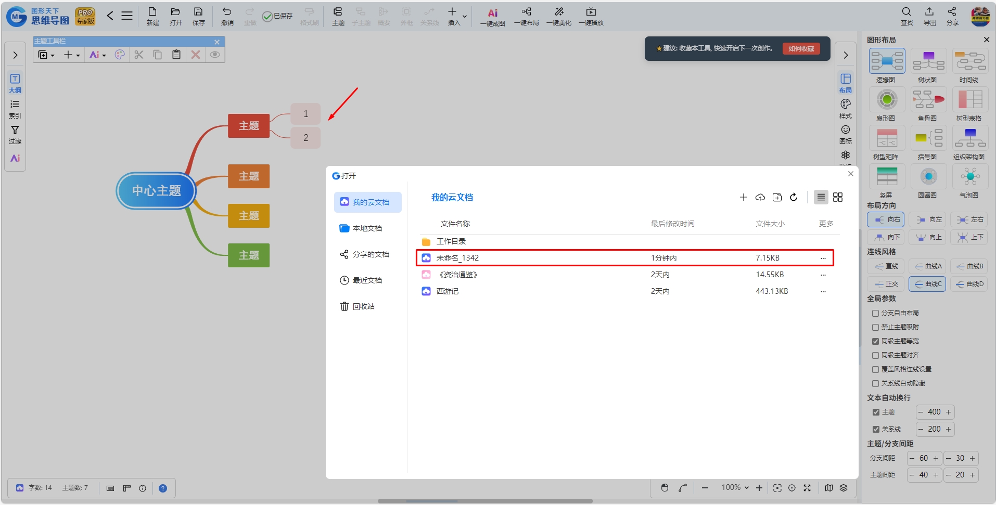Select the 曲线A connection style
The height and width of the screenshot is (505, 996).
tap(928, 266)
